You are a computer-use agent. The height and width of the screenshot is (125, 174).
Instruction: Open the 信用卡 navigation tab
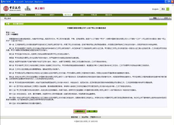pos(52,15)
